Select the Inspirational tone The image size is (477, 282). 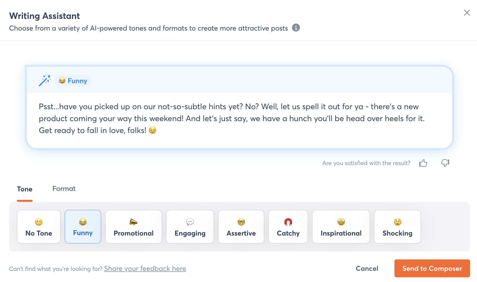coord(341,227)
